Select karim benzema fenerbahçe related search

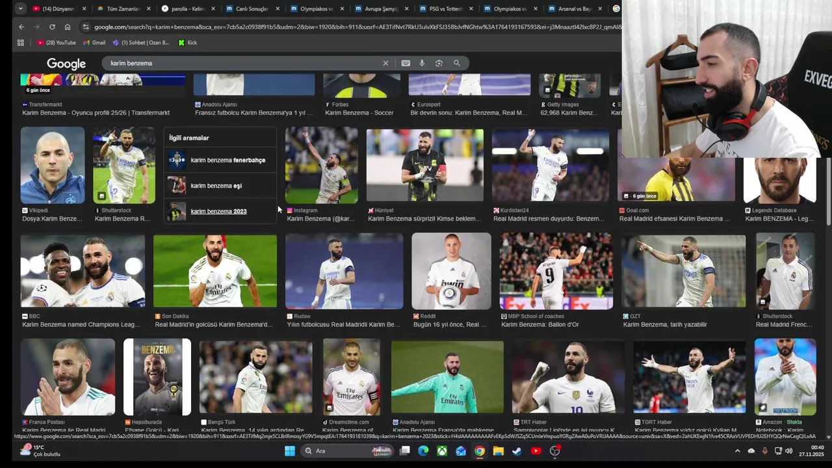coord(220,160)
